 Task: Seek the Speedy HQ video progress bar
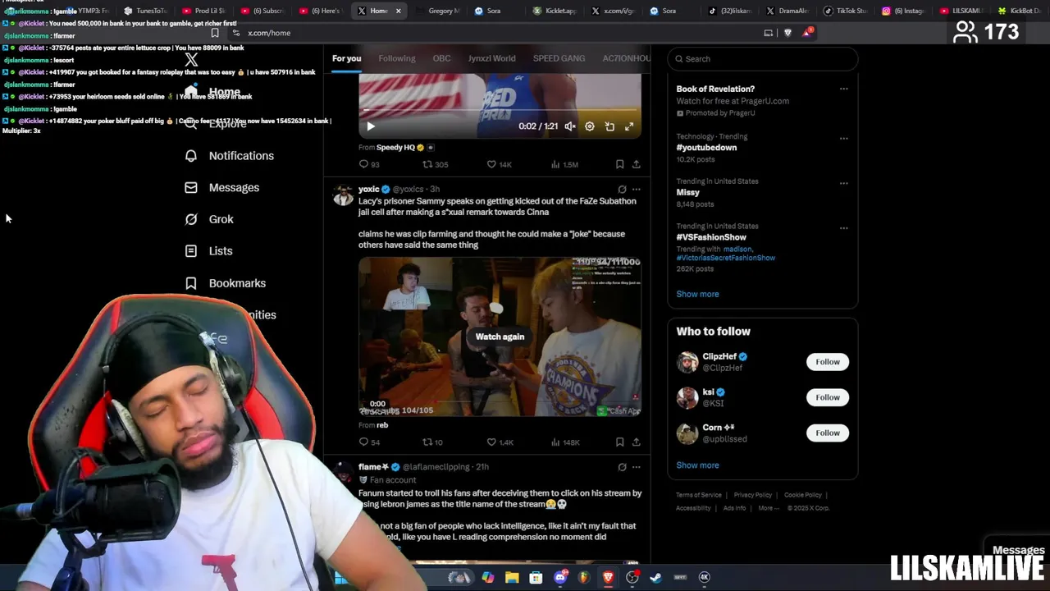coord(500,110)
